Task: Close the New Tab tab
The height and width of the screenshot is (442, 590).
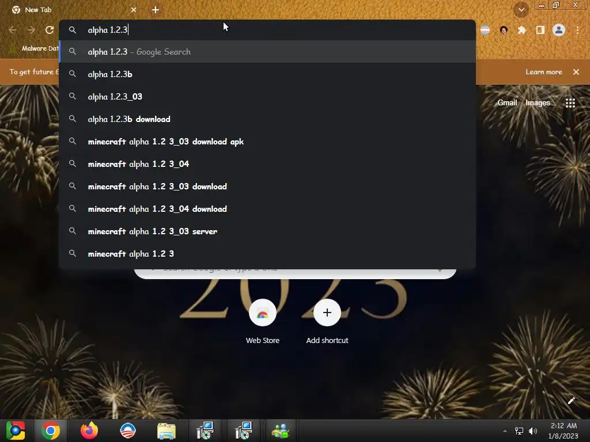Action: point(134,10)
